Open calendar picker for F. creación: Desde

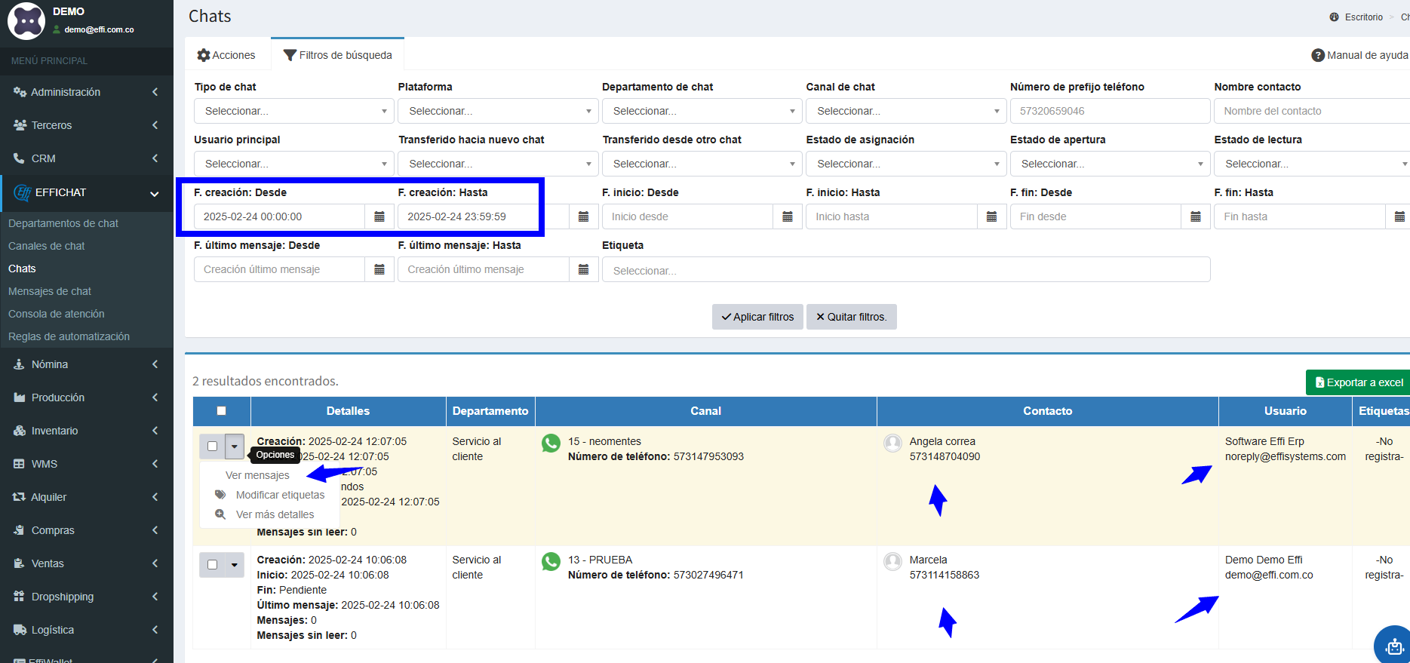click(x=379, y=216)
